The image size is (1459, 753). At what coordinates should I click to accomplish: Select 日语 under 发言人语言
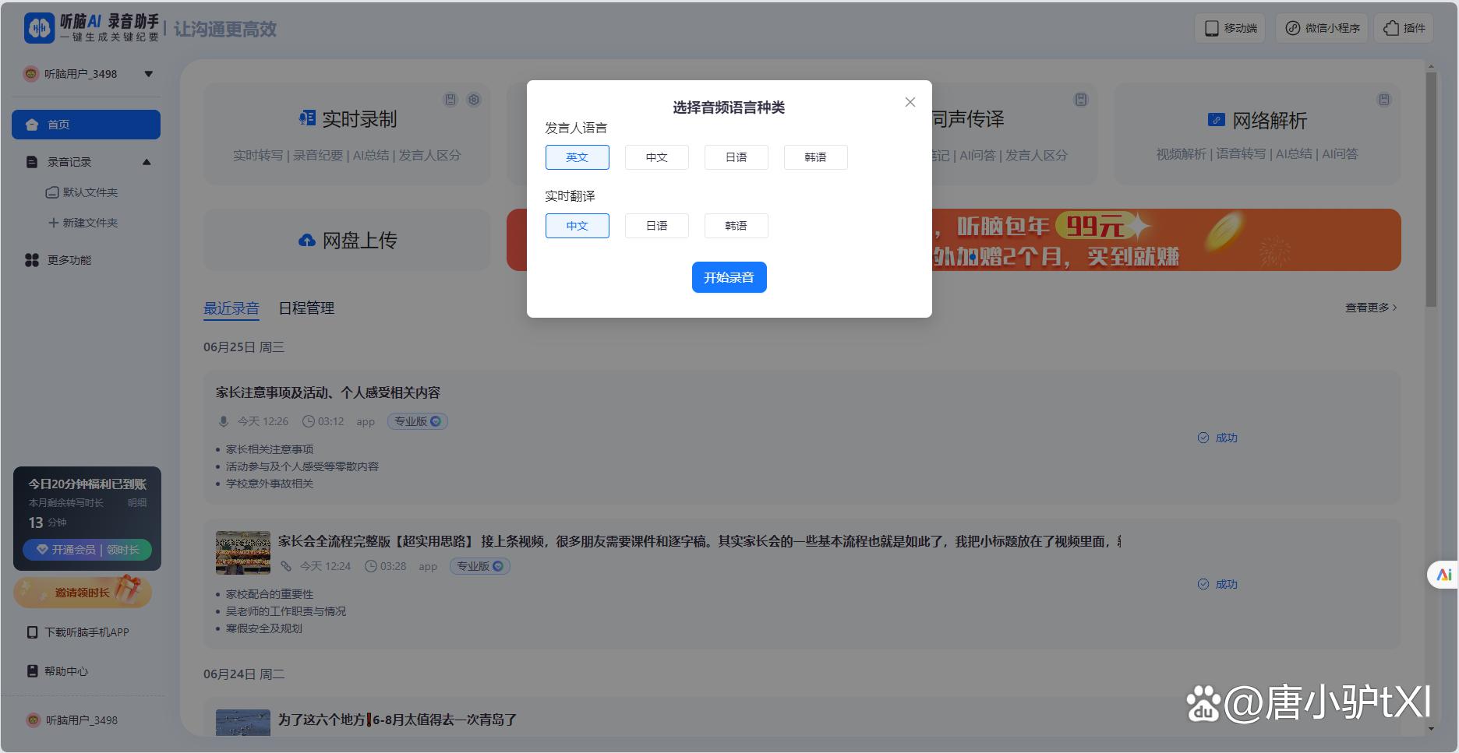click(x=737, y=157)
